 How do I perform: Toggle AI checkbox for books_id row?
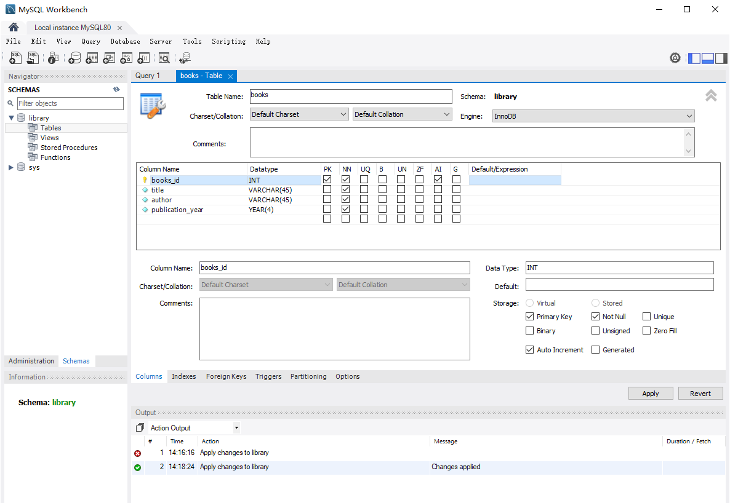coord(438,179)
